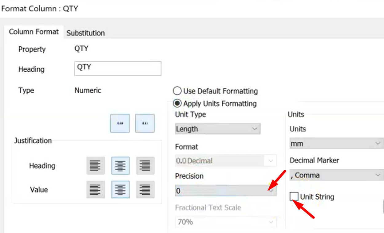
Task: Right-align the Heading justification
Action: (x=145, y=165)
